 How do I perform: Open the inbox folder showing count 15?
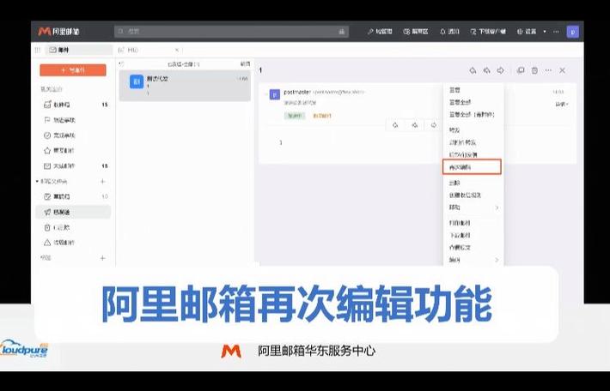(x=74, y=105)
